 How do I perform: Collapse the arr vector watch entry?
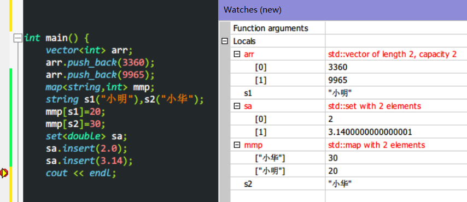pos(237,54)
